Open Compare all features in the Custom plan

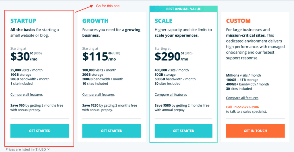coord(242,98)
